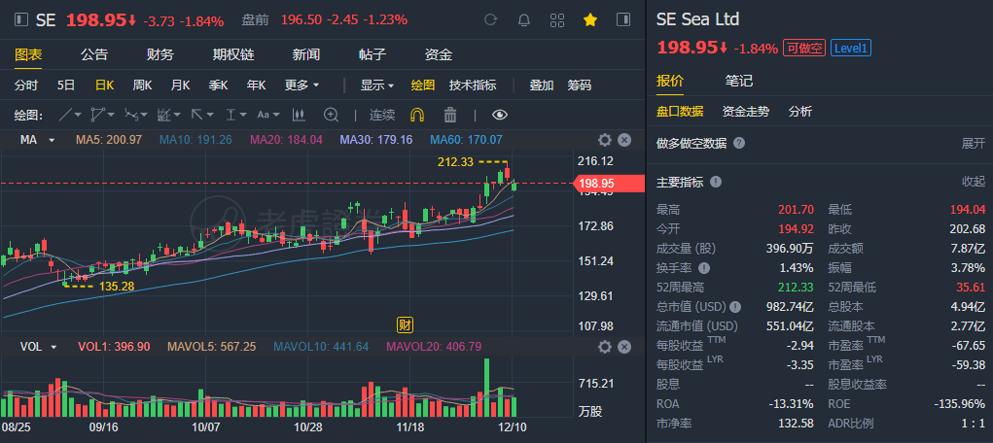Select the 分时 timeframe
The image size is (993, 443).
point(26,85)
